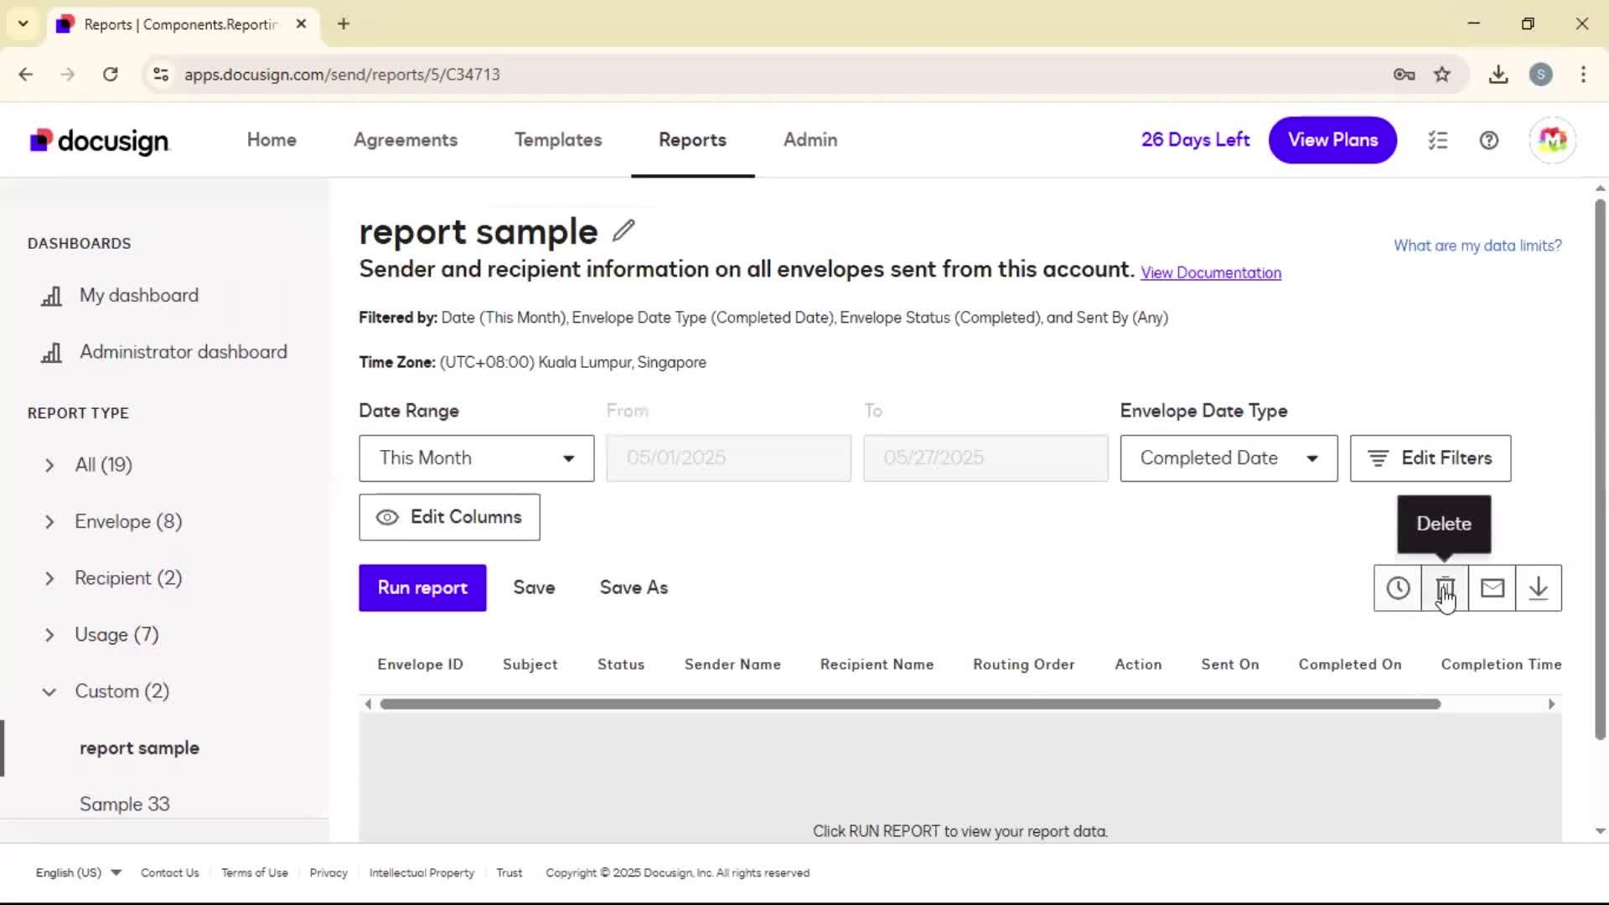
Task: Click the 26 Days Left link
Action: (x=1195, y=140)
